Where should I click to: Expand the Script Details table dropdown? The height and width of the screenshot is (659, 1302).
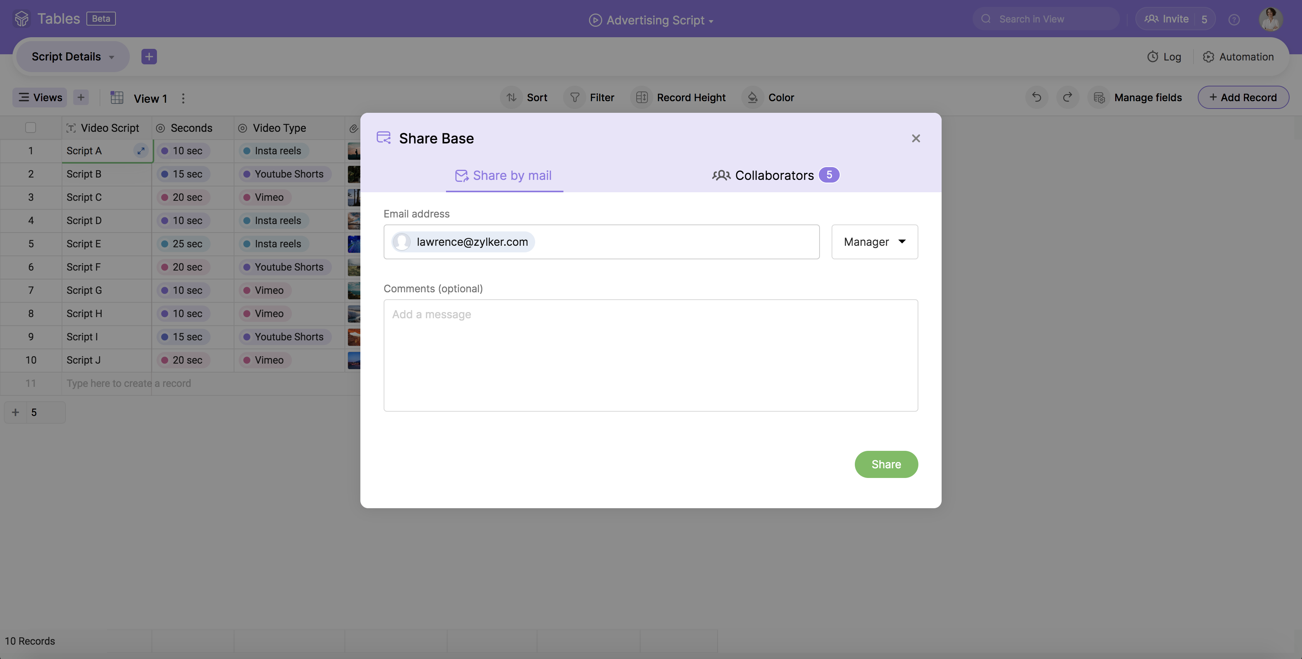[x=112, y=57]
